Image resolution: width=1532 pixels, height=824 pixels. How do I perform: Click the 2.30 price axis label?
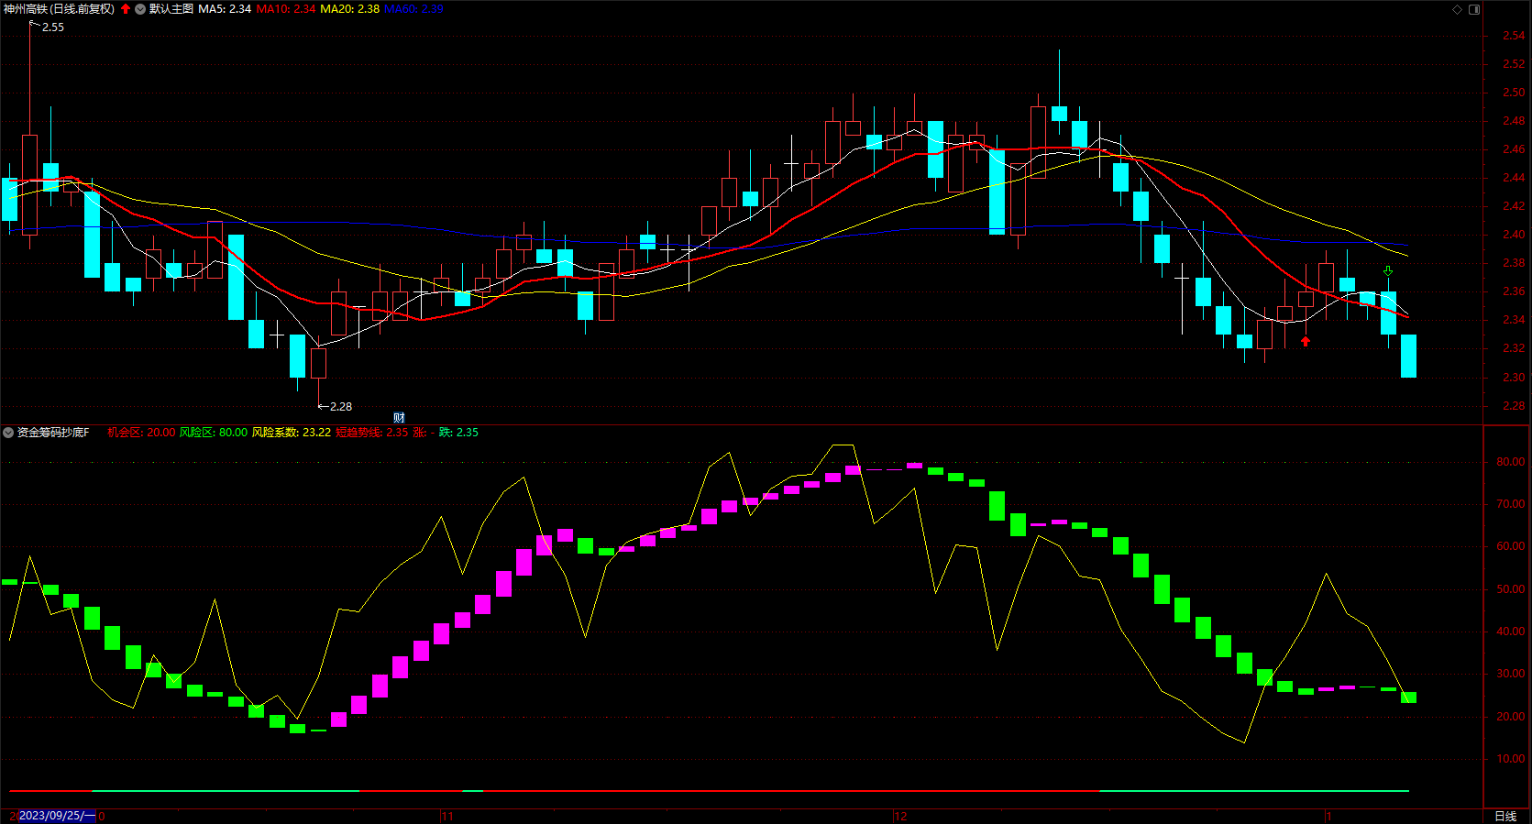pyautogui.click(x=1514, y=378)
